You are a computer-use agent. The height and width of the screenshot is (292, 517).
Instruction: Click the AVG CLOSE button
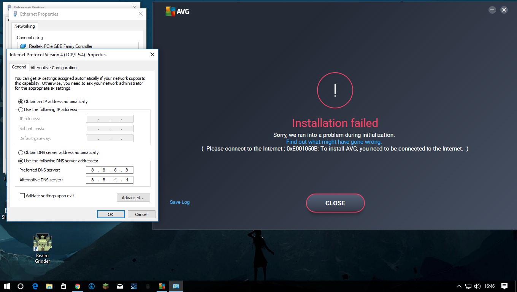[x=335, y=203]
